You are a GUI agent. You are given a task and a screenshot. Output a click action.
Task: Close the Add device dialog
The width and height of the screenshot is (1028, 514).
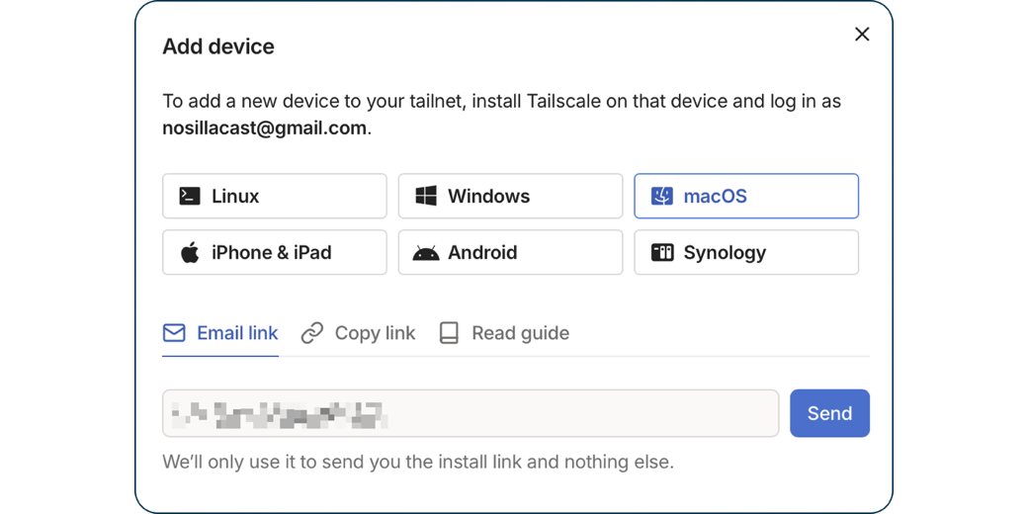pyautogui.click(x=862, y=34)
